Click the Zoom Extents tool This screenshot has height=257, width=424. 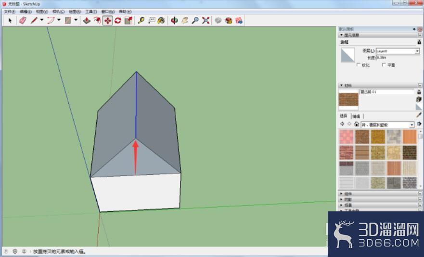(x=206, y=21)
